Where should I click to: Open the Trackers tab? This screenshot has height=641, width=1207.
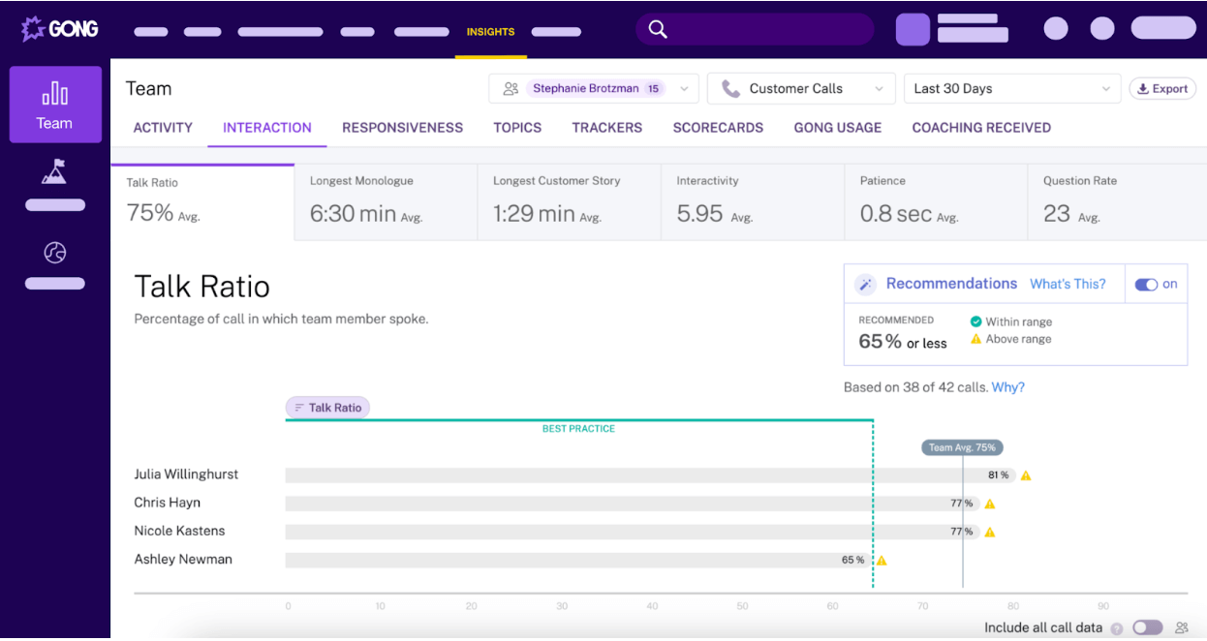click(x=607, y=128)
